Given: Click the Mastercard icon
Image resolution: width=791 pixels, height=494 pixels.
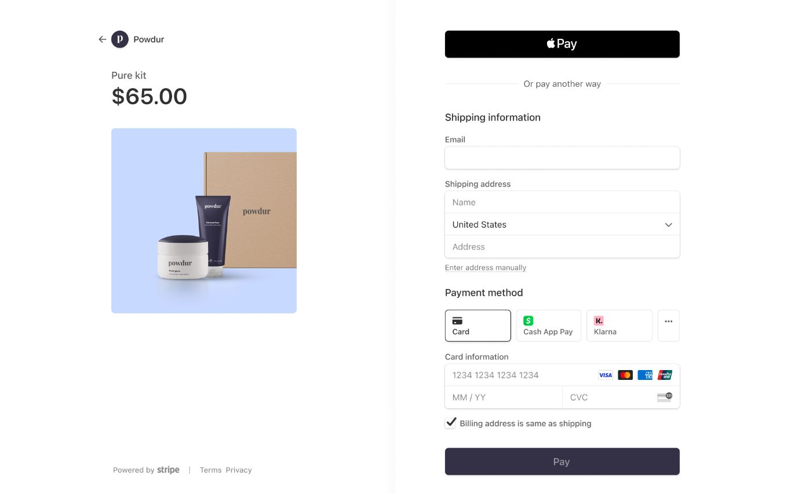Looking at the screenshot, I should click(625, 375).
